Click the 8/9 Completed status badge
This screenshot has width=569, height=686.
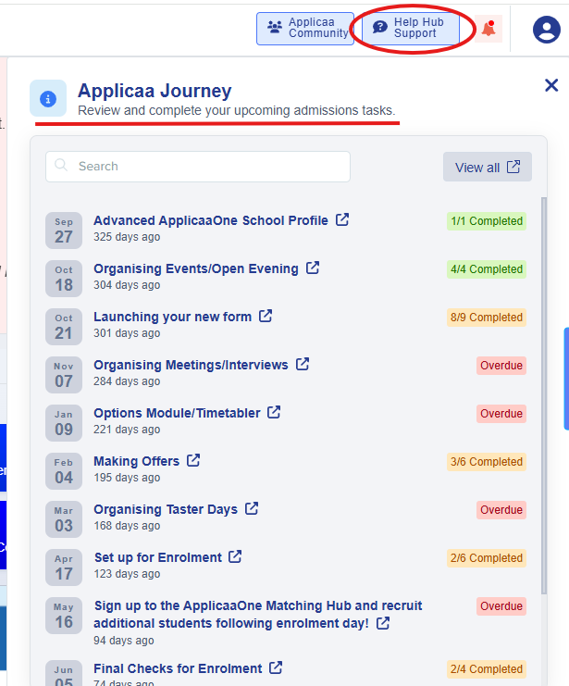pos(487,318)
